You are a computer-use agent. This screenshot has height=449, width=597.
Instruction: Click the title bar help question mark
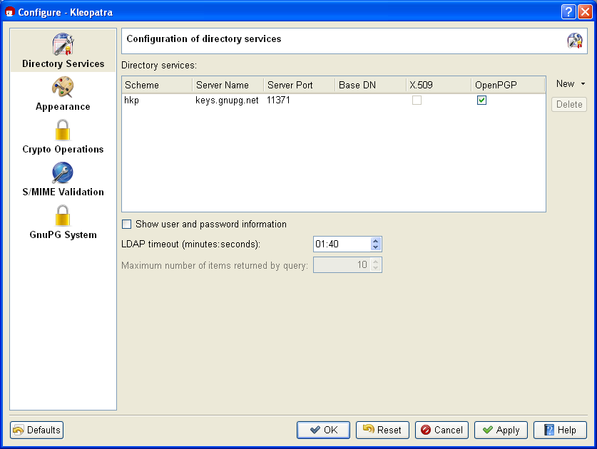568,12
